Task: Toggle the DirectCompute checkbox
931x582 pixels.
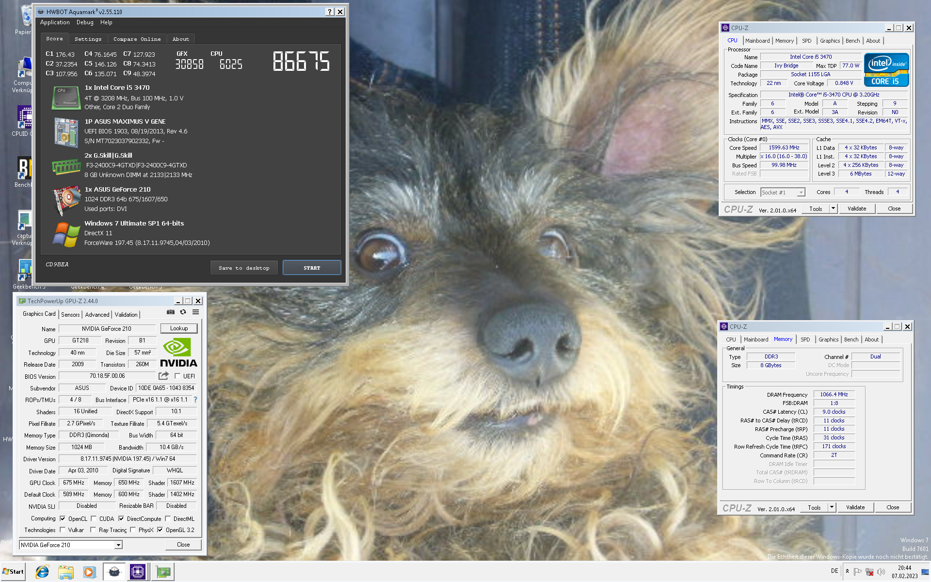Action: (121, 518)
